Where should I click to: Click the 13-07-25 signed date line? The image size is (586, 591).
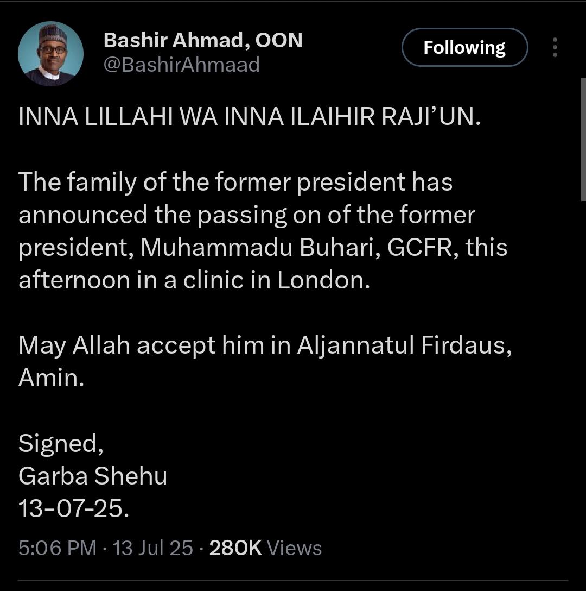[x=74, y=508]
